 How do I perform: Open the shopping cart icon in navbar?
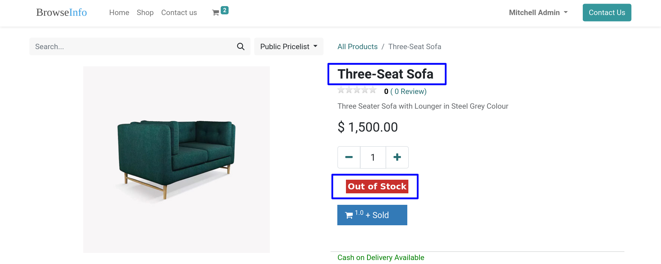coord(216,13)
